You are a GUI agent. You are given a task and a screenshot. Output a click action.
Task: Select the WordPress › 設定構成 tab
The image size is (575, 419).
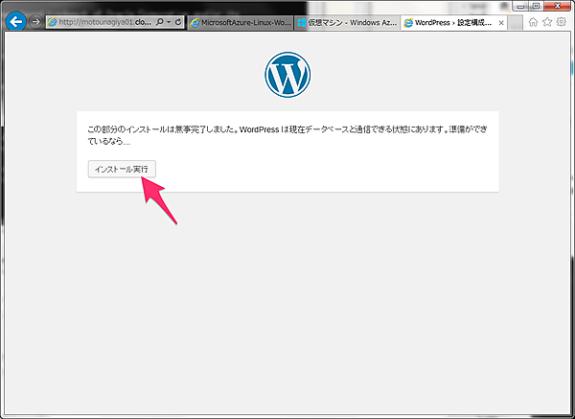pos(453,22)
